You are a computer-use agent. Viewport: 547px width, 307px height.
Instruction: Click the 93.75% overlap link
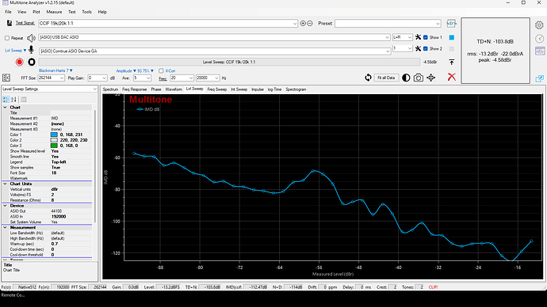tap(145, 70)
